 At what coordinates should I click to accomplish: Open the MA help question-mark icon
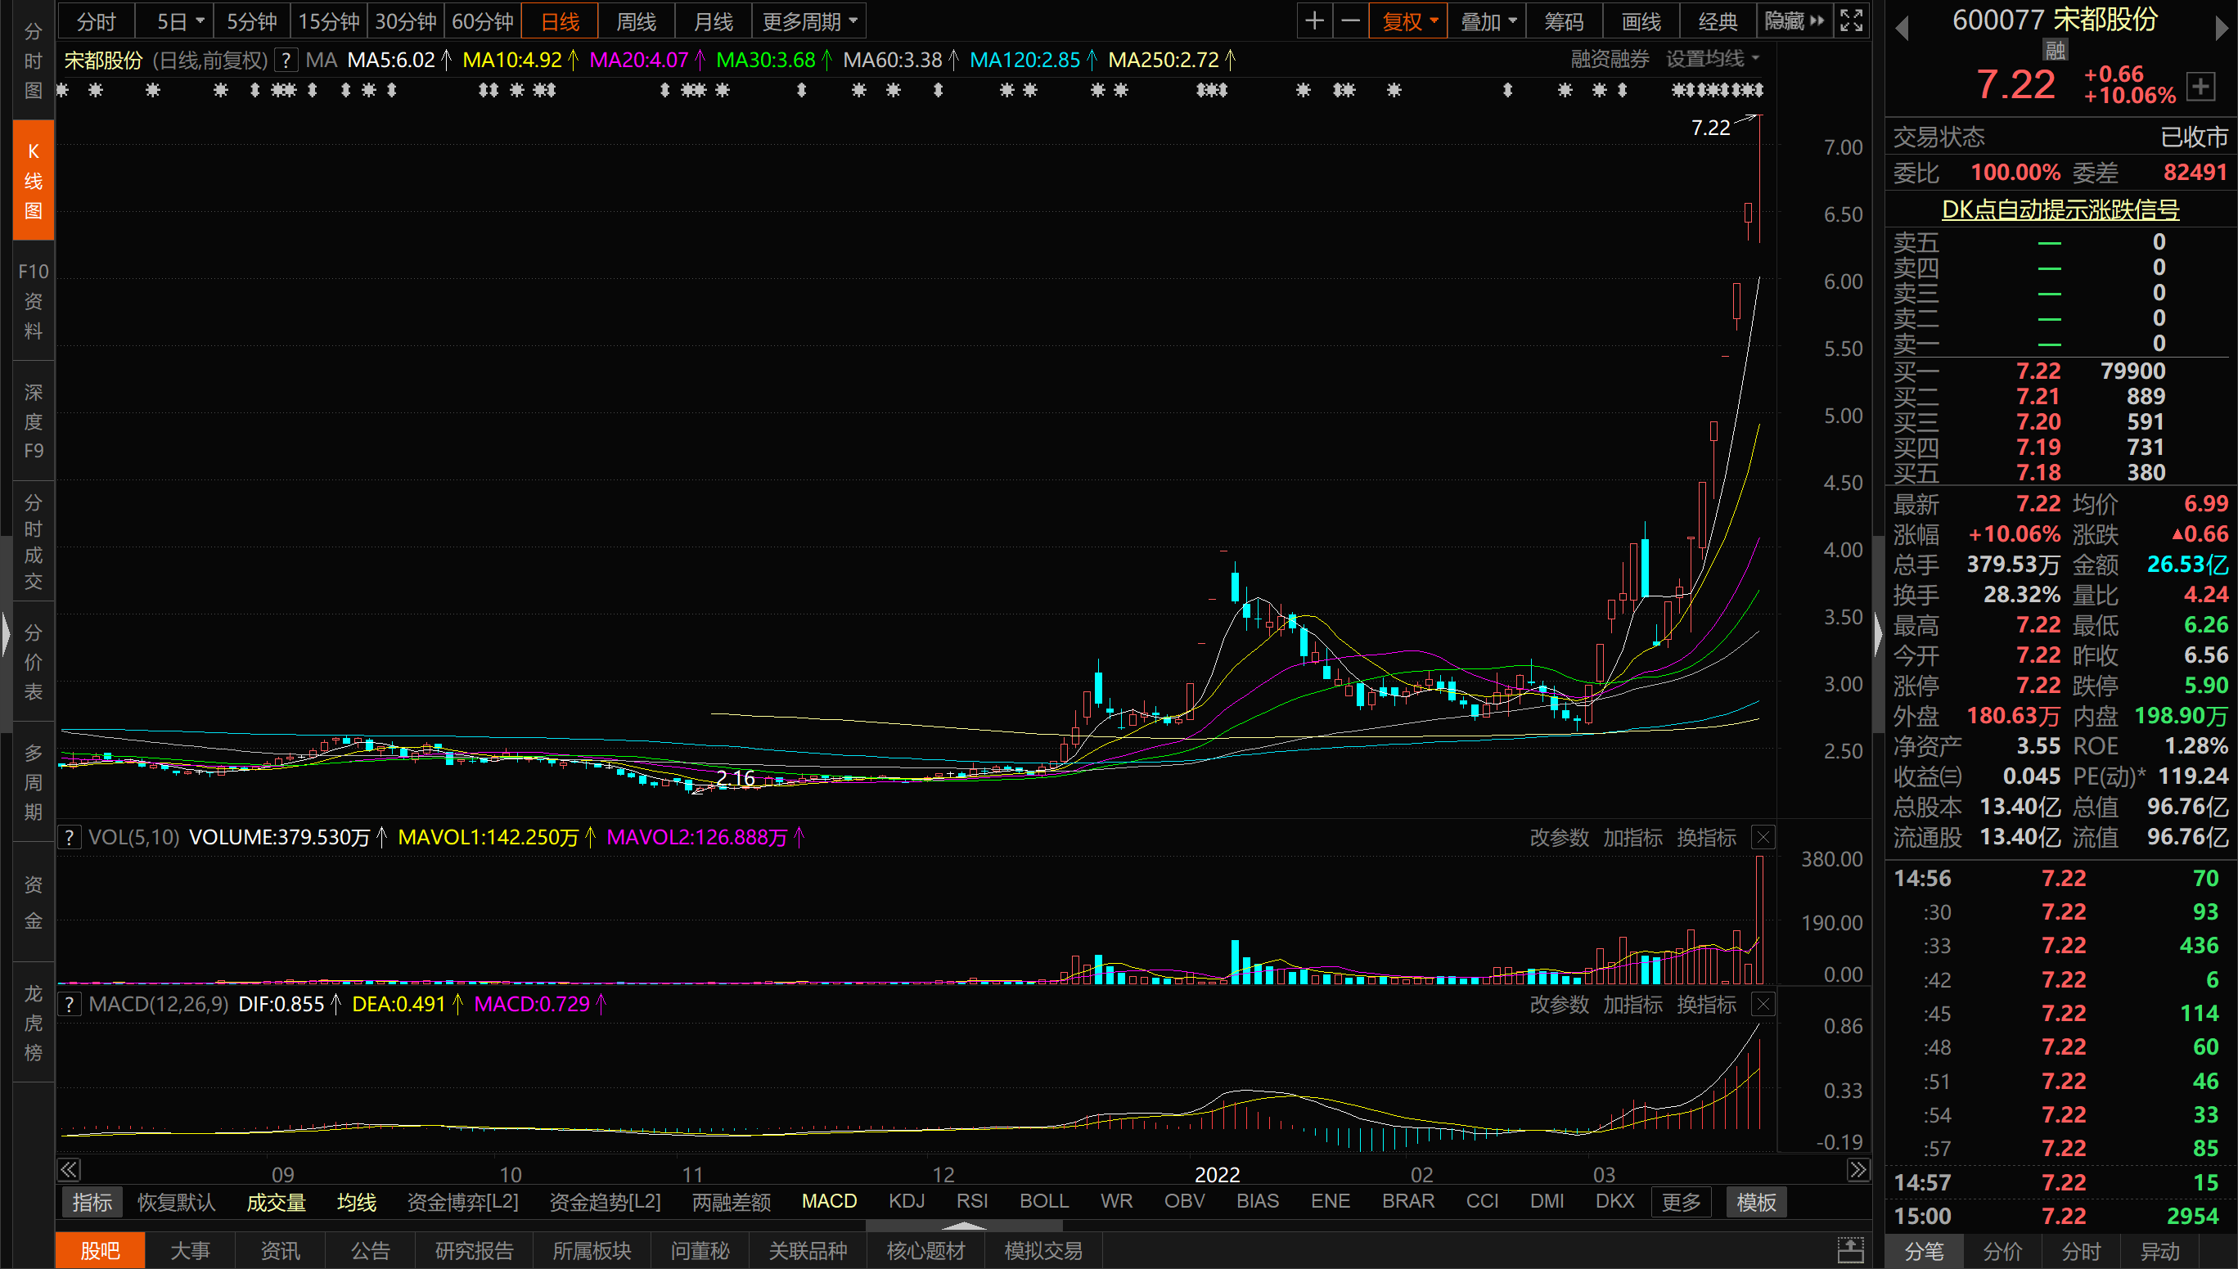click(x=286, y=61)
